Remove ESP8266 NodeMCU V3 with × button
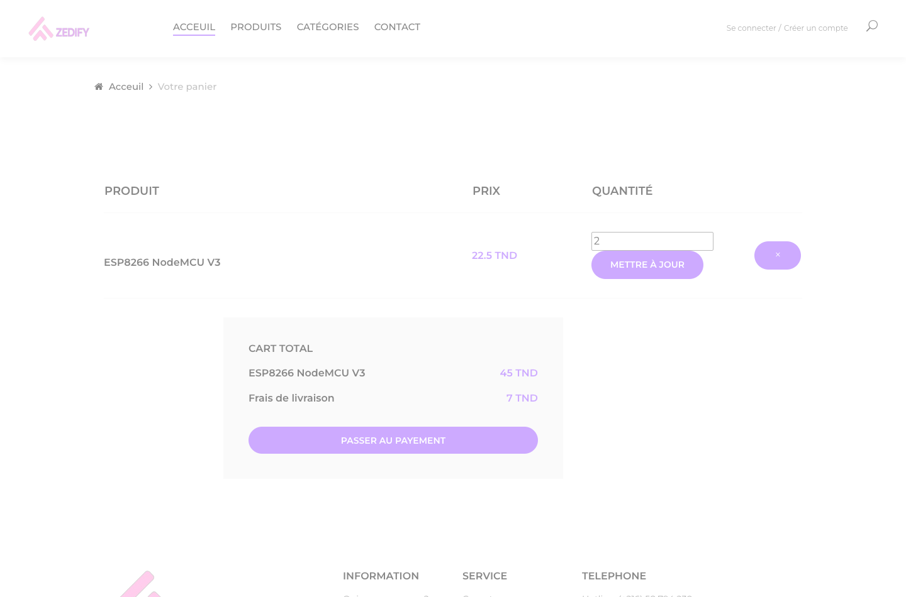The image size is (906, 597). (x=778, y=255)
